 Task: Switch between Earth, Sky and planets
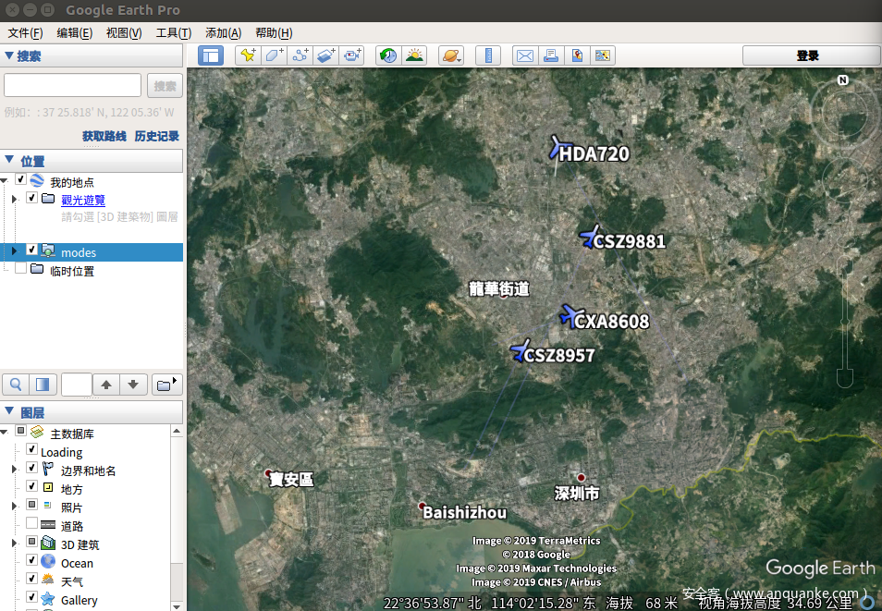[x=451, y=55]
